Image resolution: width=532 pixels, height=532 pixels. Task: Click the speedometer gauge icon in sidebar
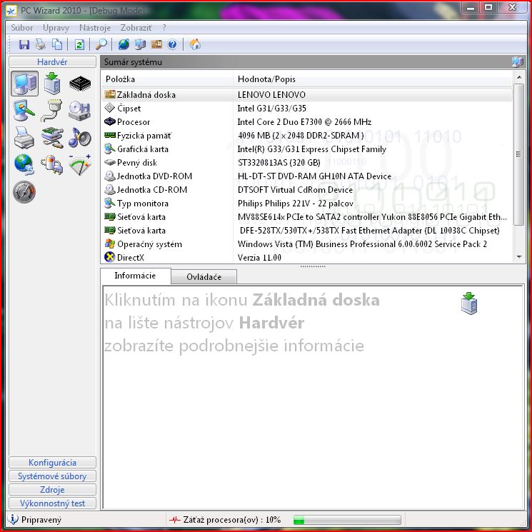point(24,191)
